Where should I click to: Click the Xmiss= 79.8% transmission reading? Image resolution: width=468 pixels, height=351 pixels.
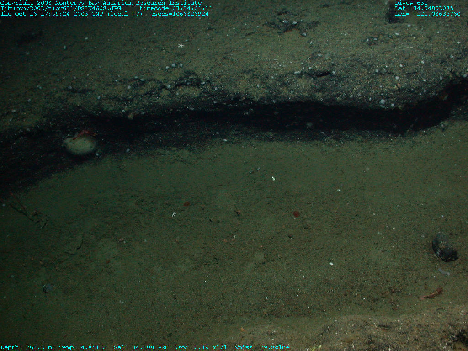tap(262, 347)
